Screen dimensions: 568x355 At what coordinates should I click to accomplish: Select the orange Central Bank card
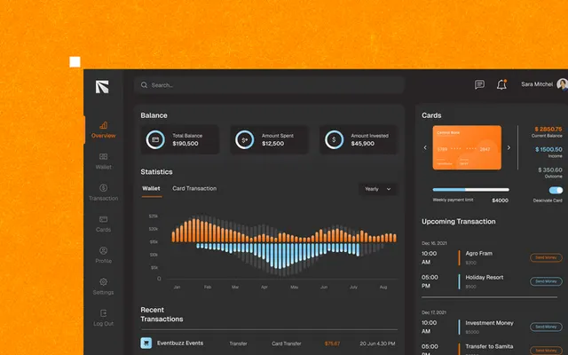tap(467, 147)
